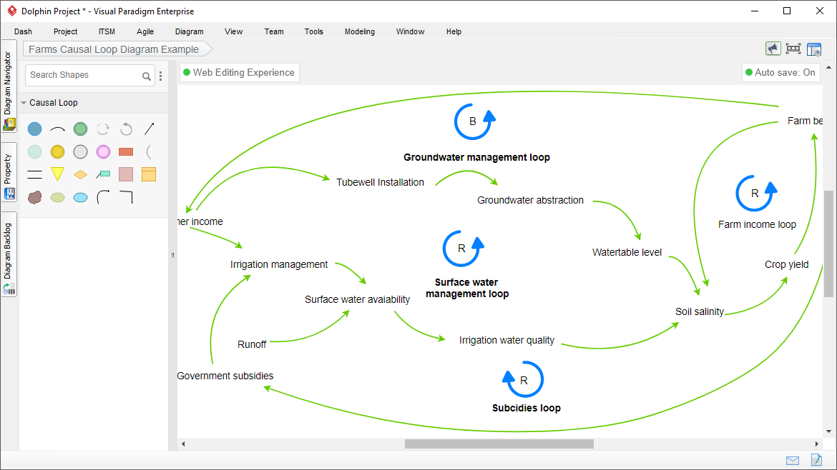Select the right-angle elbow connector shape
This screenshot has width=837, height=470.
click(127, 198)
